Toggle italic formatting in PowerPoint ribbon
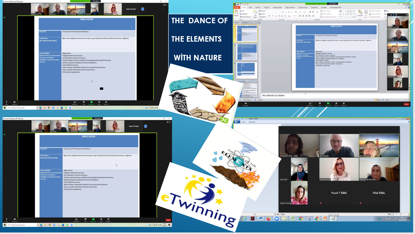This screenshot has width=415, height=234. click(x=273, y=16)
